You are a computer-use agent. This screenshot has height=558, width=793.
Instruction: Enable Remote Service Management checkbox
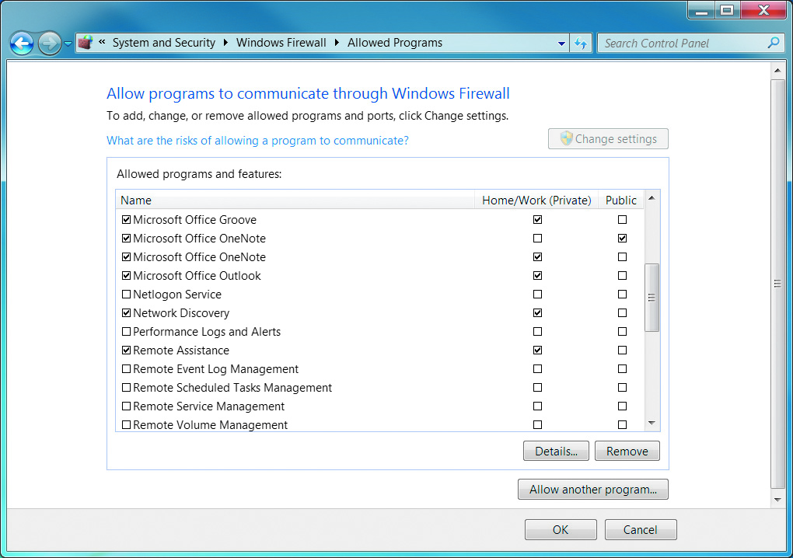[127, 407]
